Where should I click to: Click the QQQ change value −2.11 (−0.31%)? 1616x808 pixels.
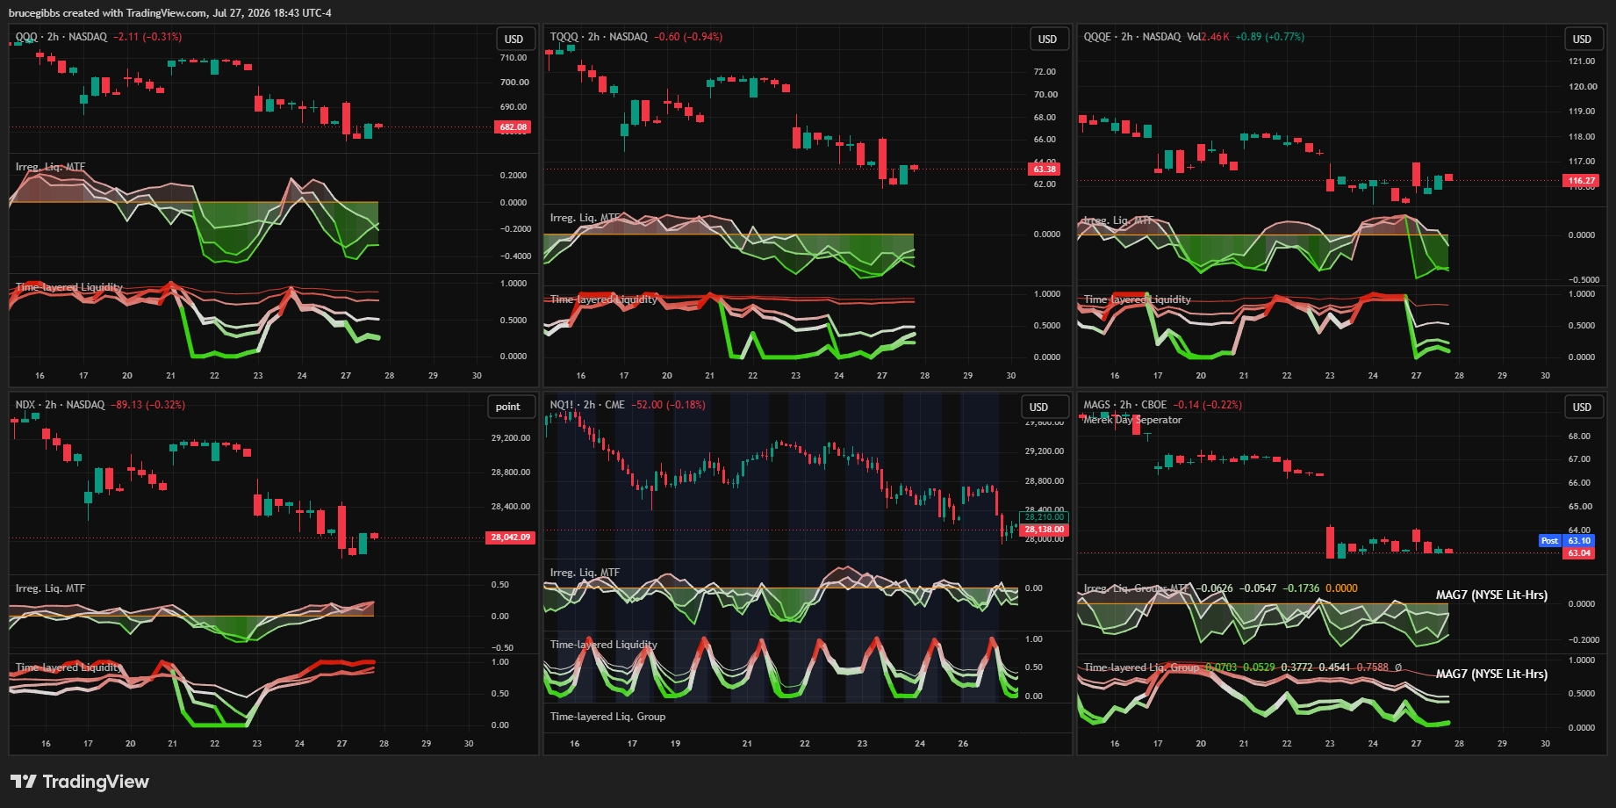coord(147,37)
